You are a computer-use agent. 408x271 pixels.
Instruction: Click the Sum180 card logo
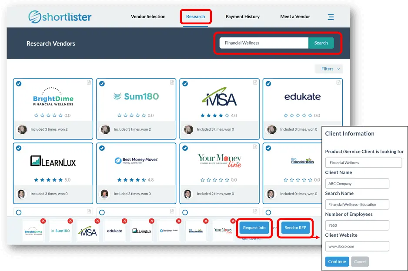[136, 96]
